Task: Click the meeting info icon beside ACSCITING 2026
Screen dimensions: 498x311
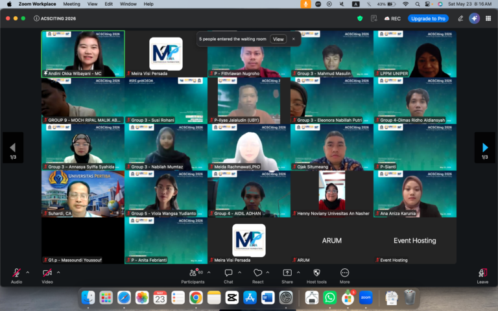Action: point(36,18)
